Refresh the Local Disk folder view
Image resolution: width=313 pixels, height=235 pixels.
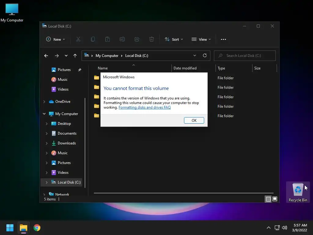(204, 56)
